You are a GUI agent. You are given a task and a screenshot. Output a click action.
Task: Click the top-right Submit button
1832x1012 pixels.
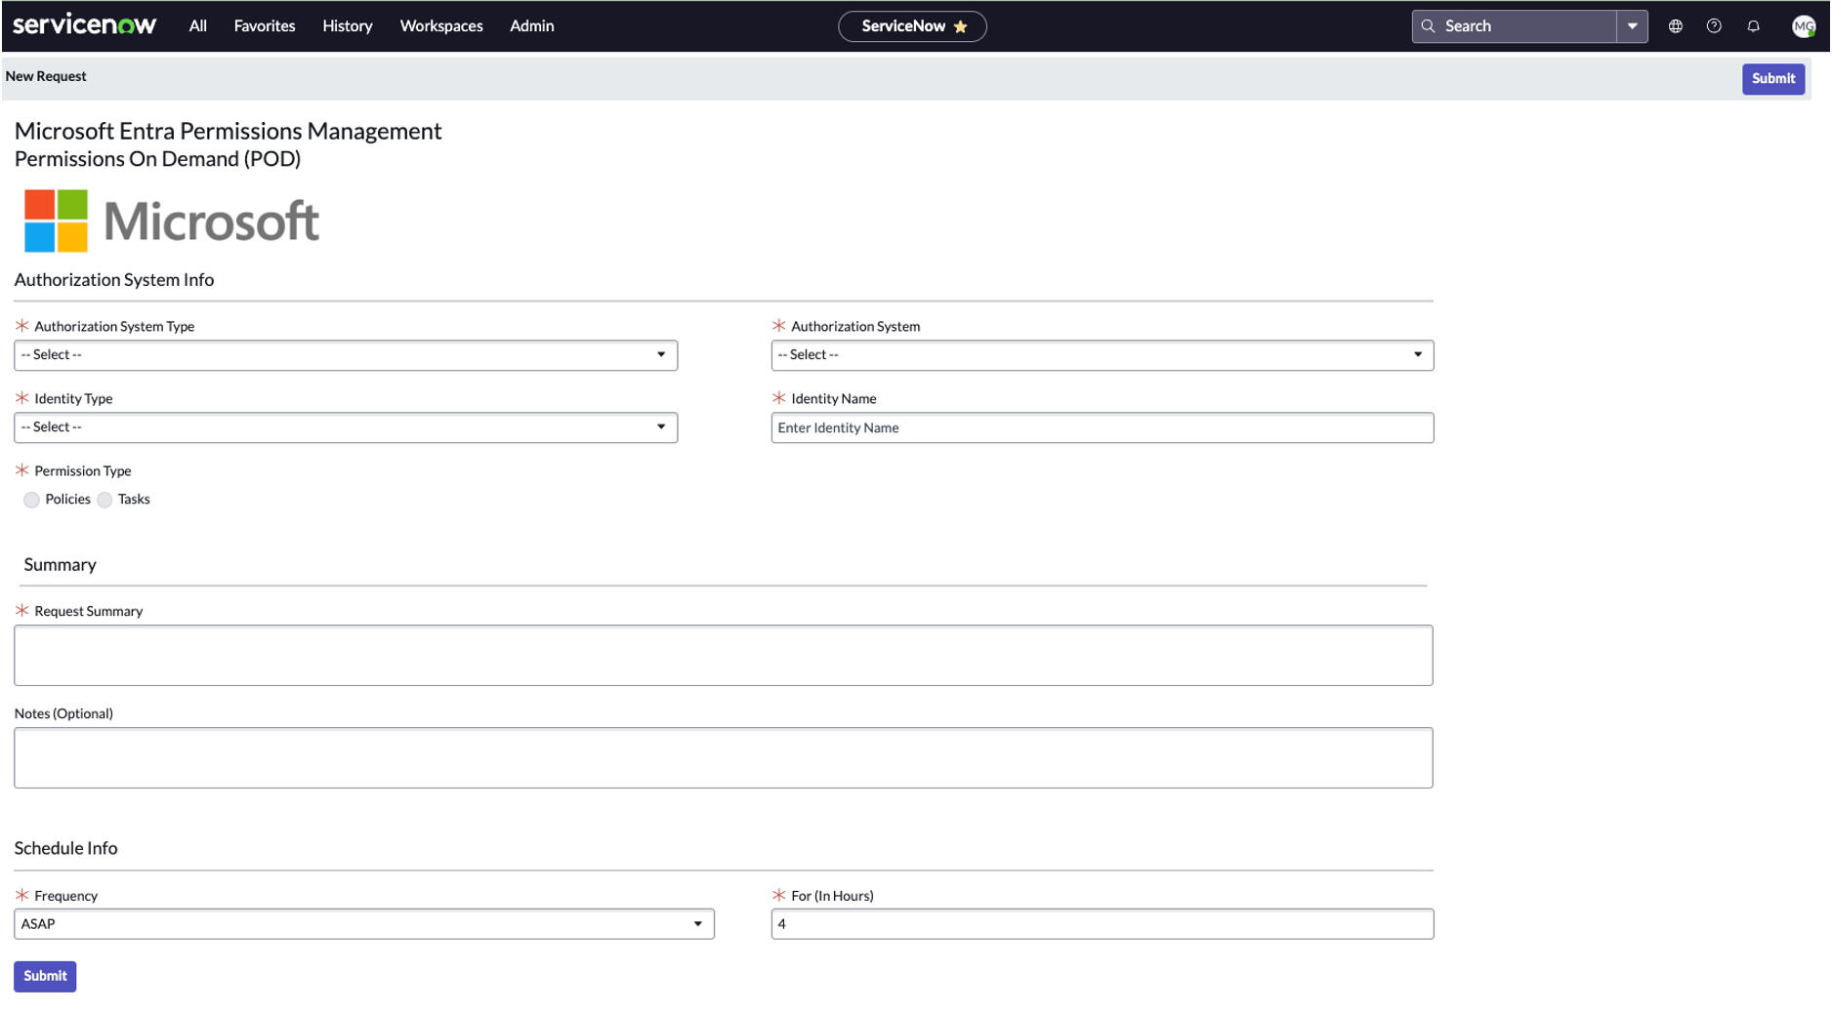(1772, 79)
